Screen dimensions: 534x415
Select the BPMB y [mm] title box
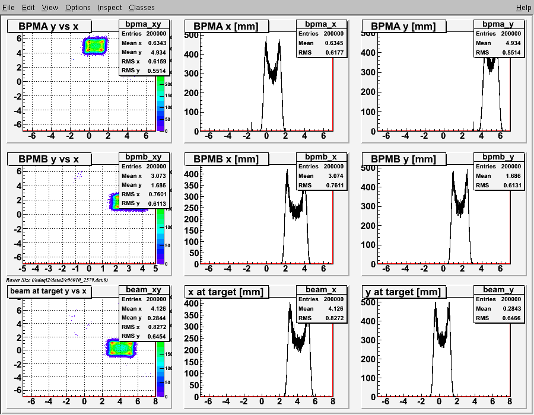[x=404, y=159]
